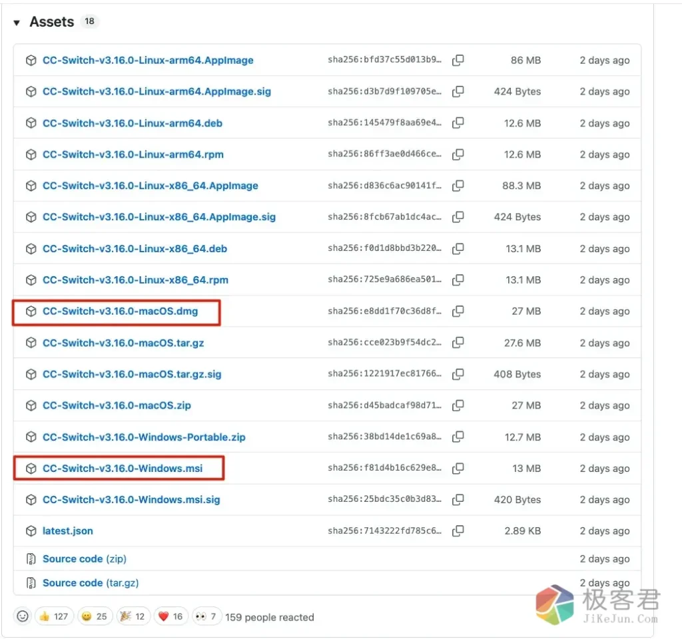
Task: Copy sha256 of Windows.msi.sig file
Action: tap(458, 499)
